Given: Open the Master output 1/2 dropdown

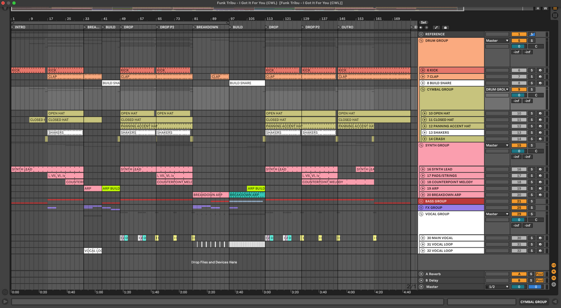Looking at the screenshot, I should click(x=496, y=287).
